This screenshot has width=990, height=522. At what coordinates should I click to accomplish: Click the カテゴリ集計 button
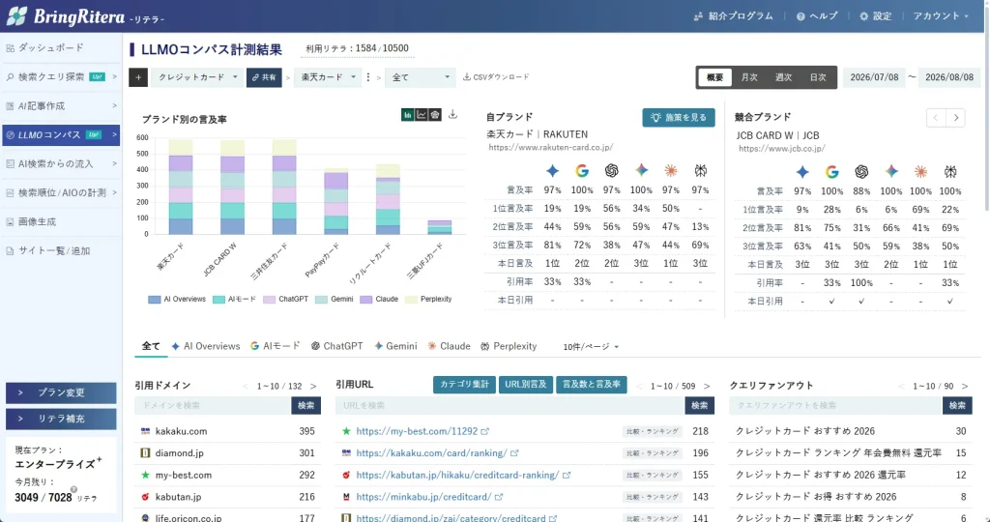click(464, 385)
